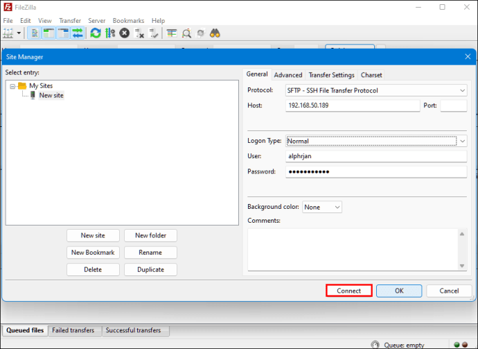Select the New site entry
This screenshot has height=349, width=478.
click(x=51, y=95)
